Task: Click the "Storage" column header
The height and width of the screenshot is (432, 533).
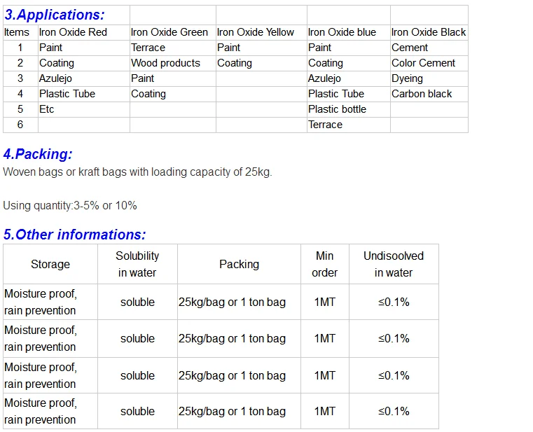Action: [x=50, y=265]
